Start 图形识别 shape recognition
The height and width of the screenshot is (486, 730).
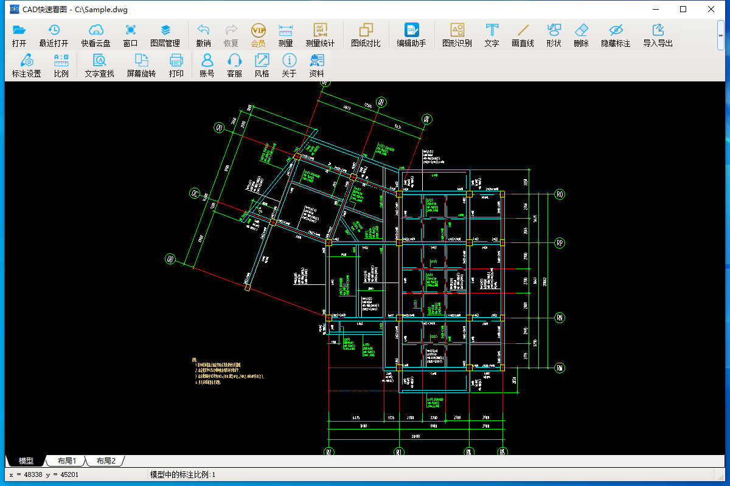[x=457, y=36]
